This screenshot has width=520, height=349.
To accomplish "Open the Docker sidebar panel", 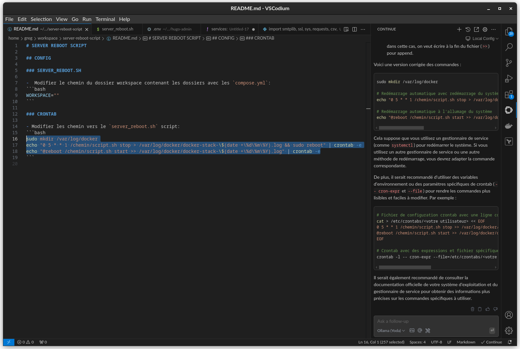I will point(509,126).
